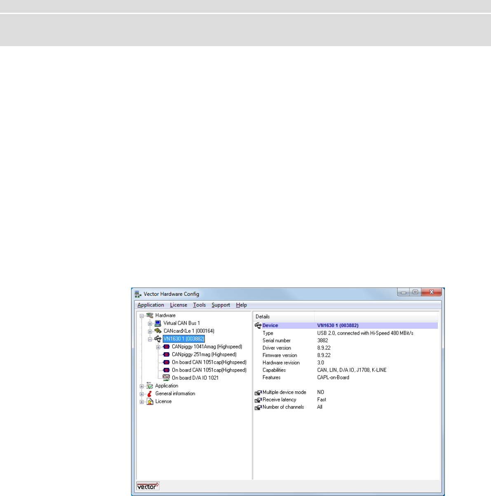491x496 pixels.
Task: Close the Vector Hardware Config window
Action: pos(431,292)
